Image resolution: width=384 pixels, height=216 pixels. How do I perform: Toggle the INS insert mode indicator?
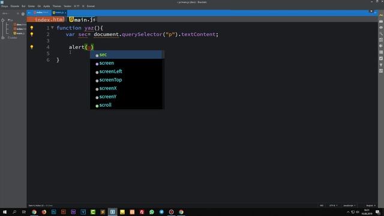click(x=322, y=205)
